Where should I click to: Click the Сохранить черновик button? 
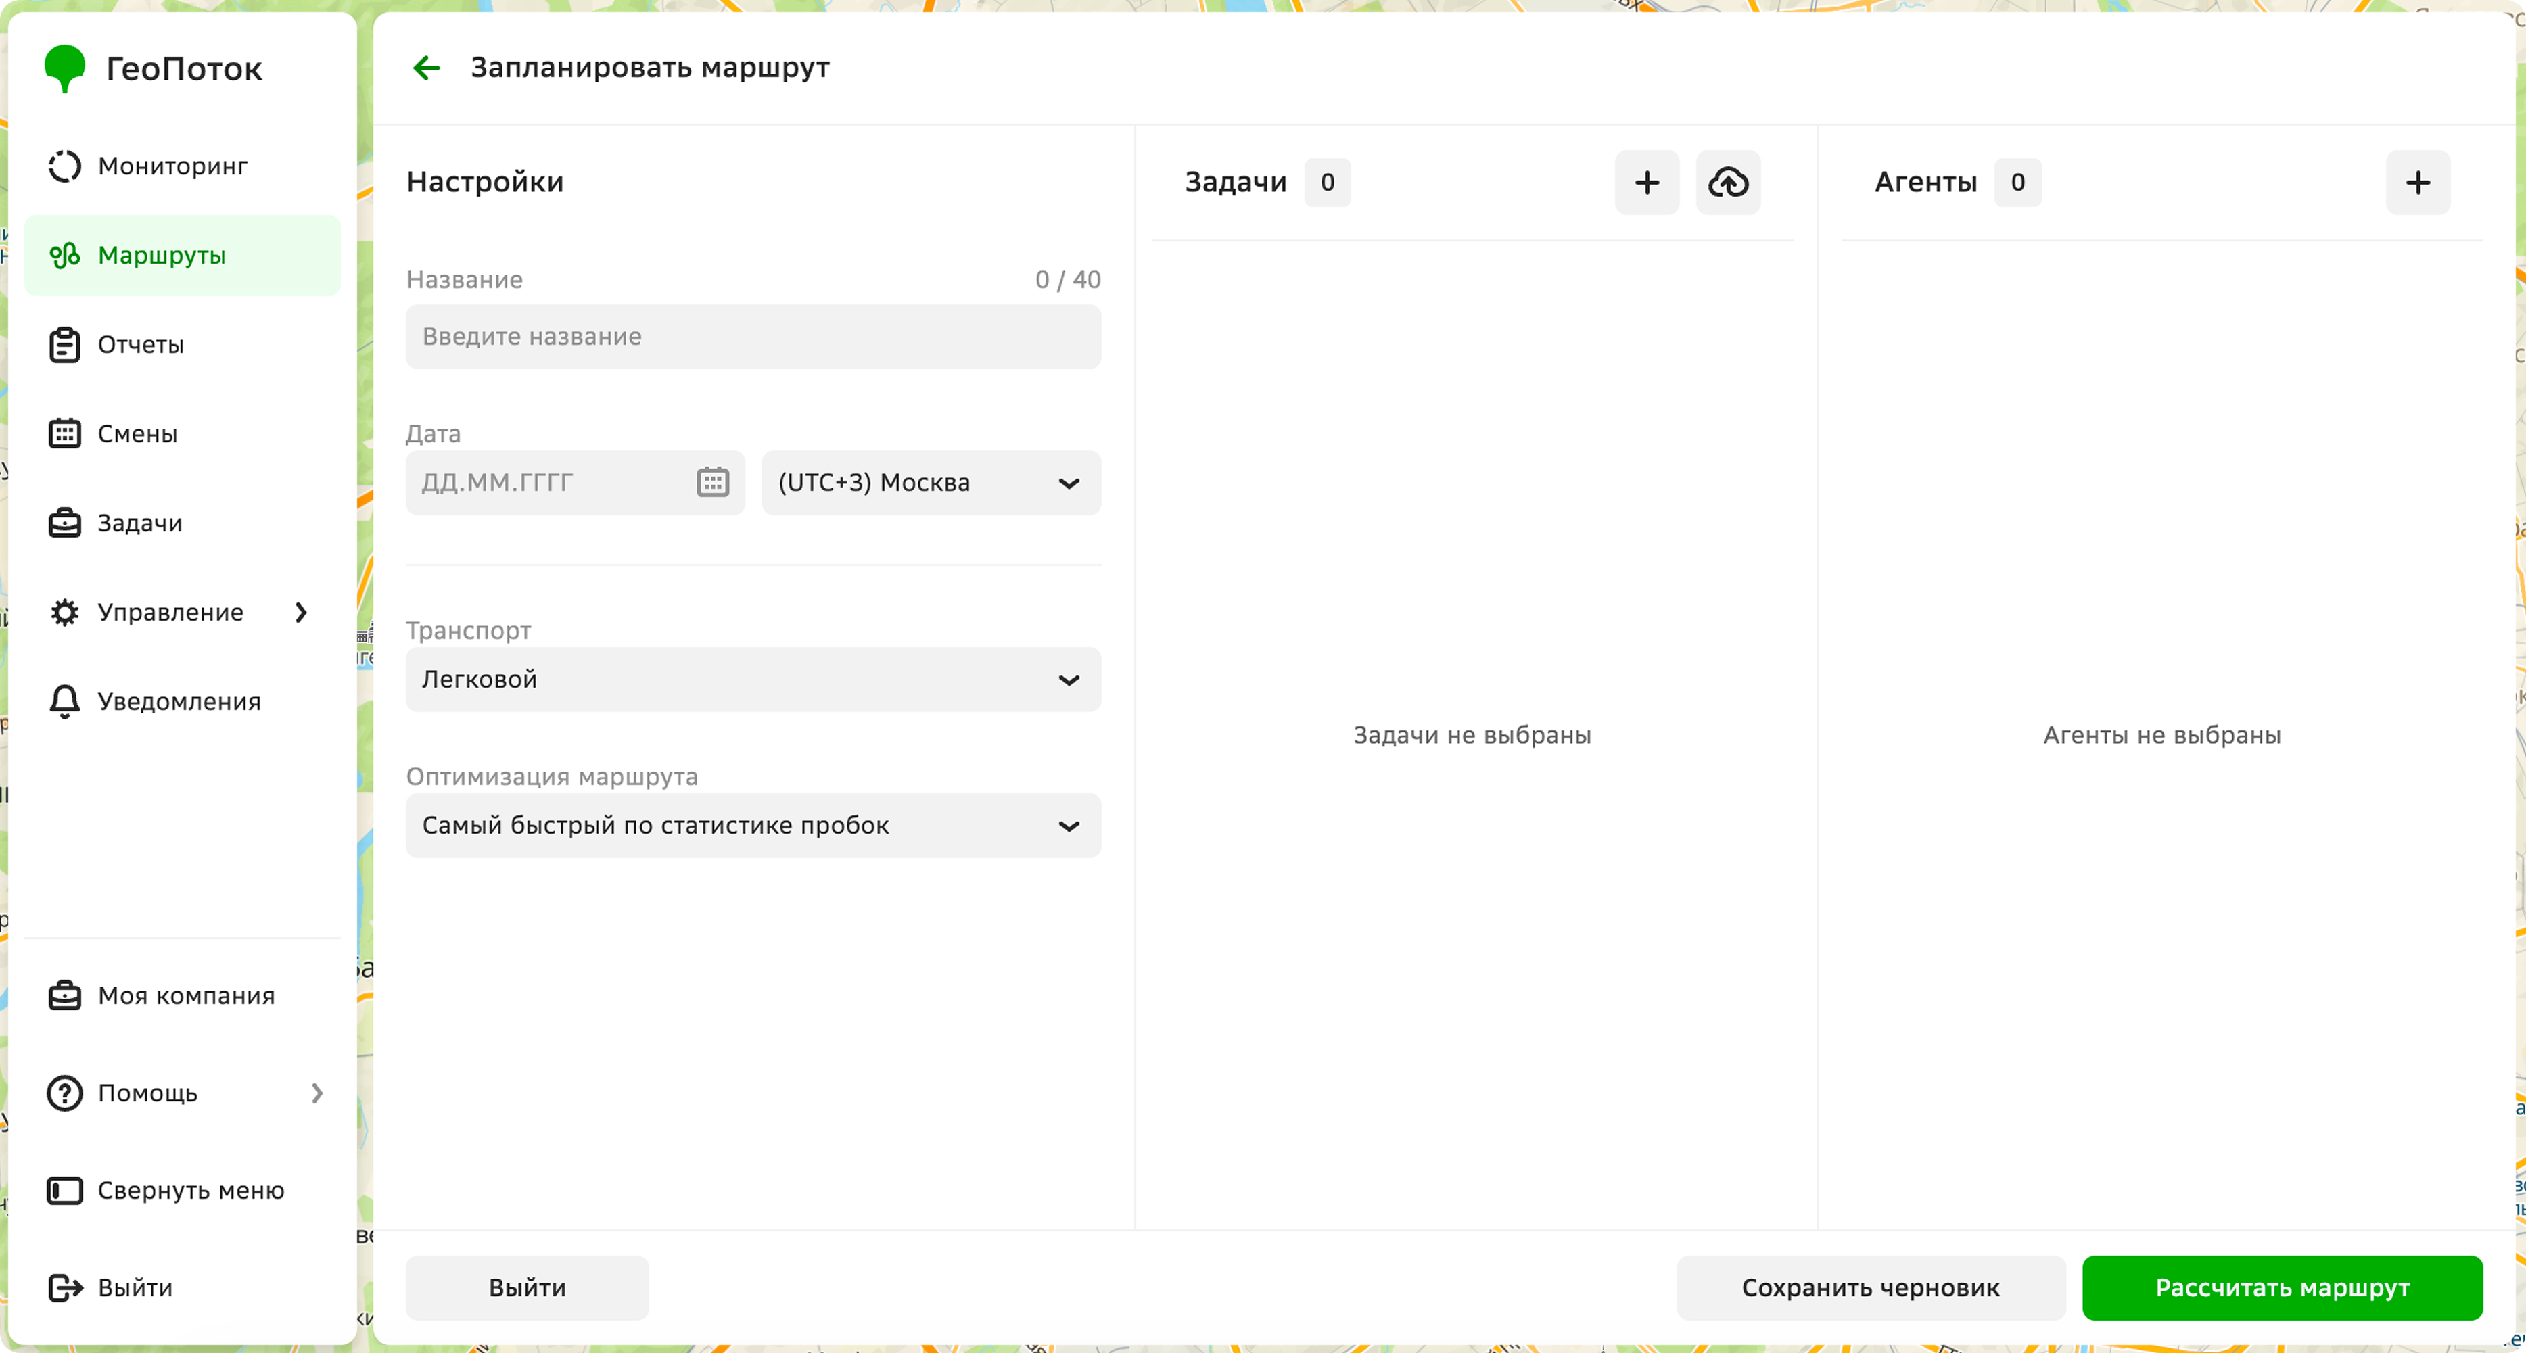coord(1870,1287)
